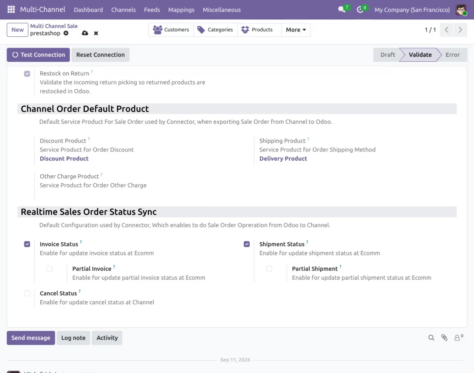Open the Mappings menu
The height and width of the screenshot is (373, 474).
point(181,9)
